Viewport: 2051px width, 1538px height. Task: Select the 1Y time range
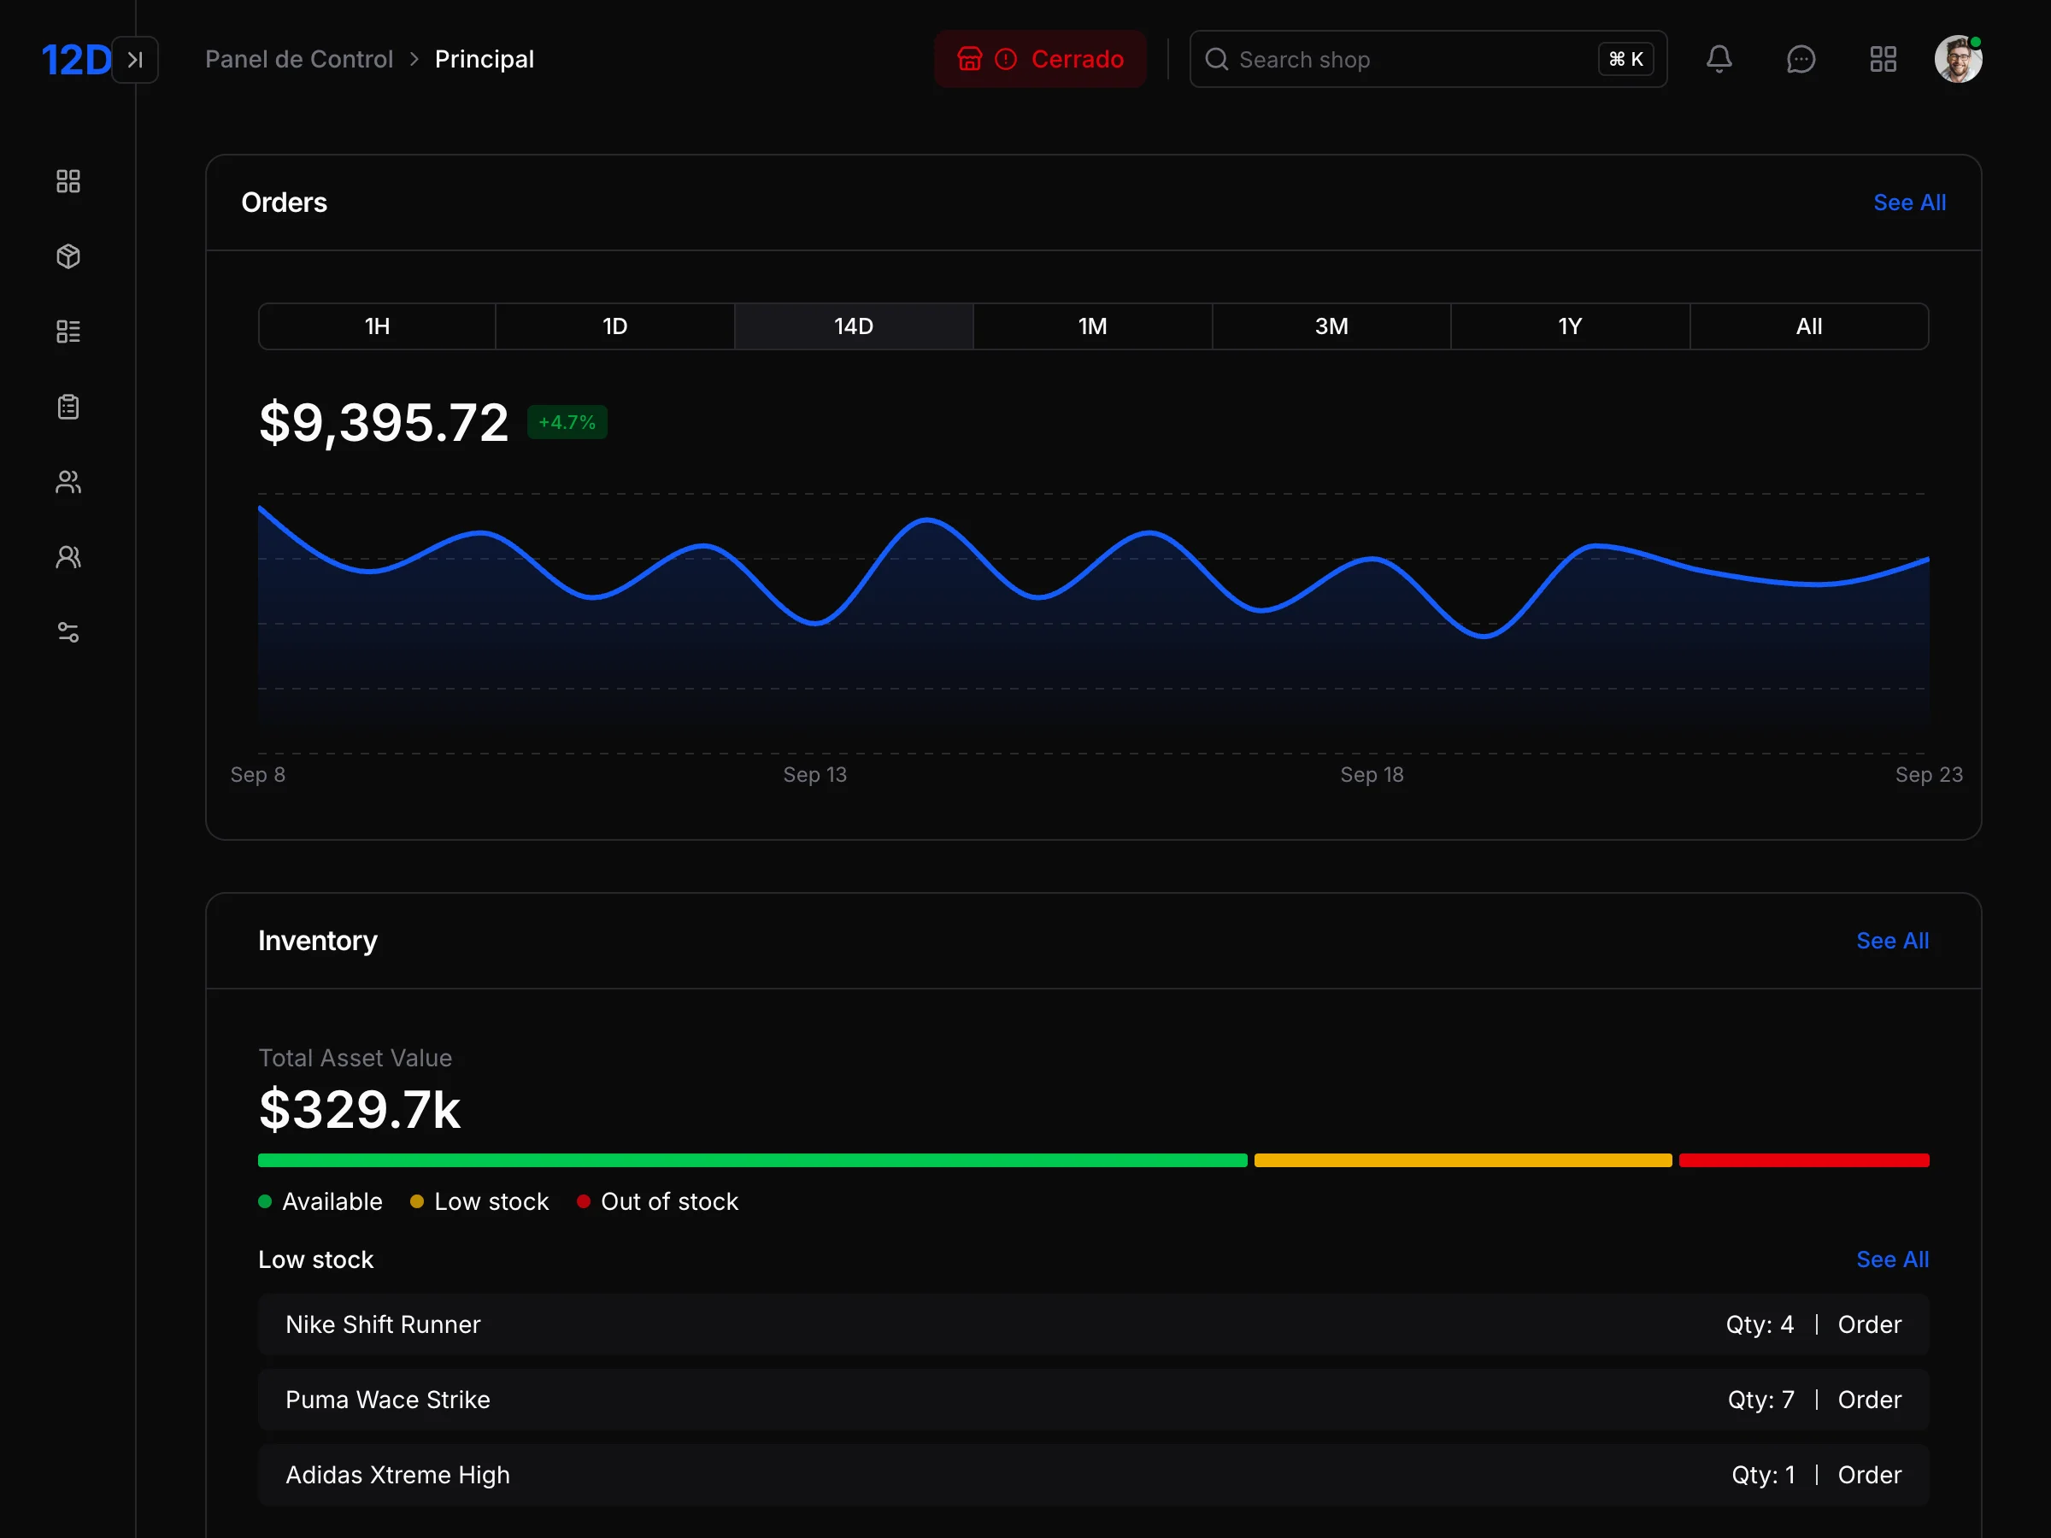pos(1569,326)
